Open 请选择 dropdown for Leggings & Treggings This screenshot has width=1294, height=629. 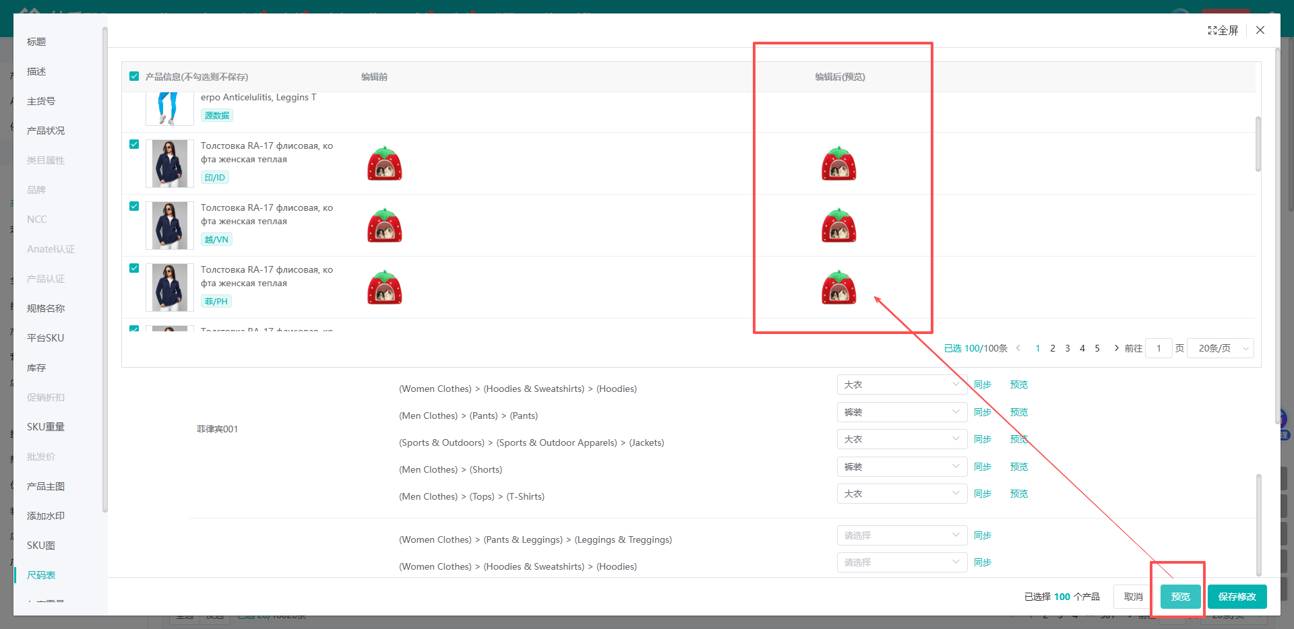coord(902,535)
